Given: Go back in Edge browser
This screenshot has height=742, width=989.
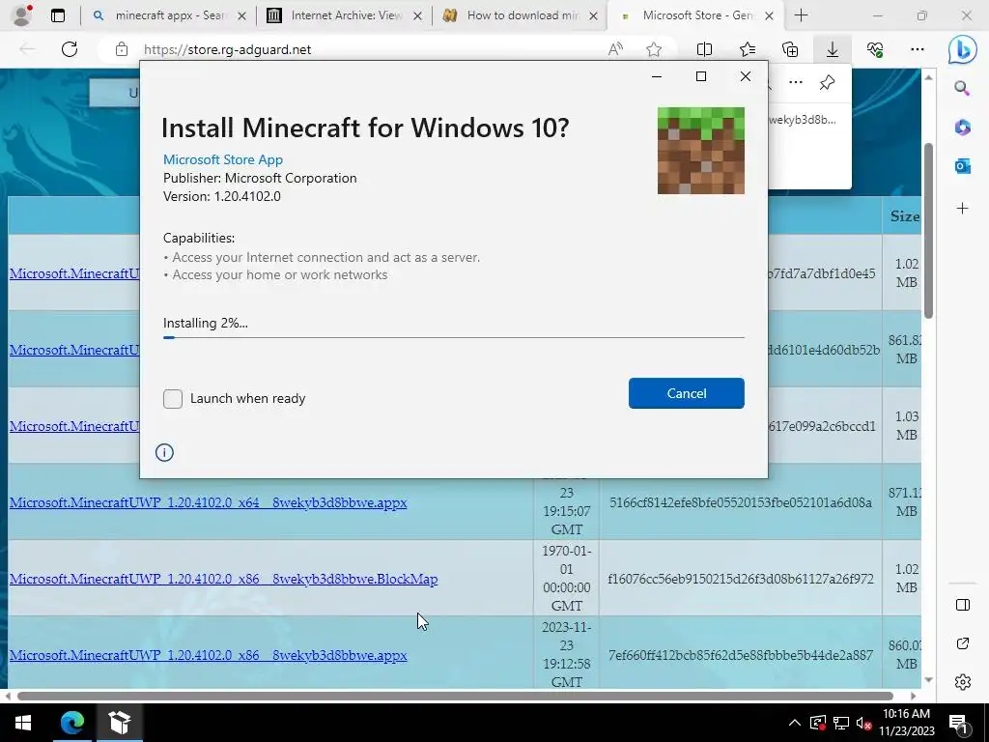Looking at the screenshot, I should click(x=26, y=49).
